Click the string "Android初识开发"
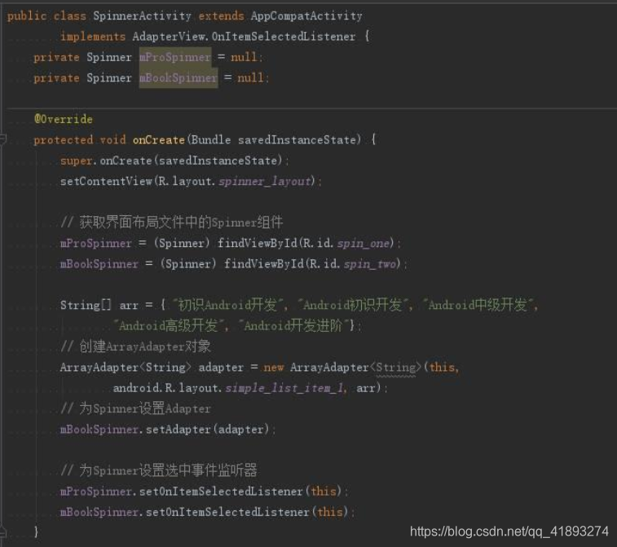This screenshot has width=617, height=547. point(352,306)
